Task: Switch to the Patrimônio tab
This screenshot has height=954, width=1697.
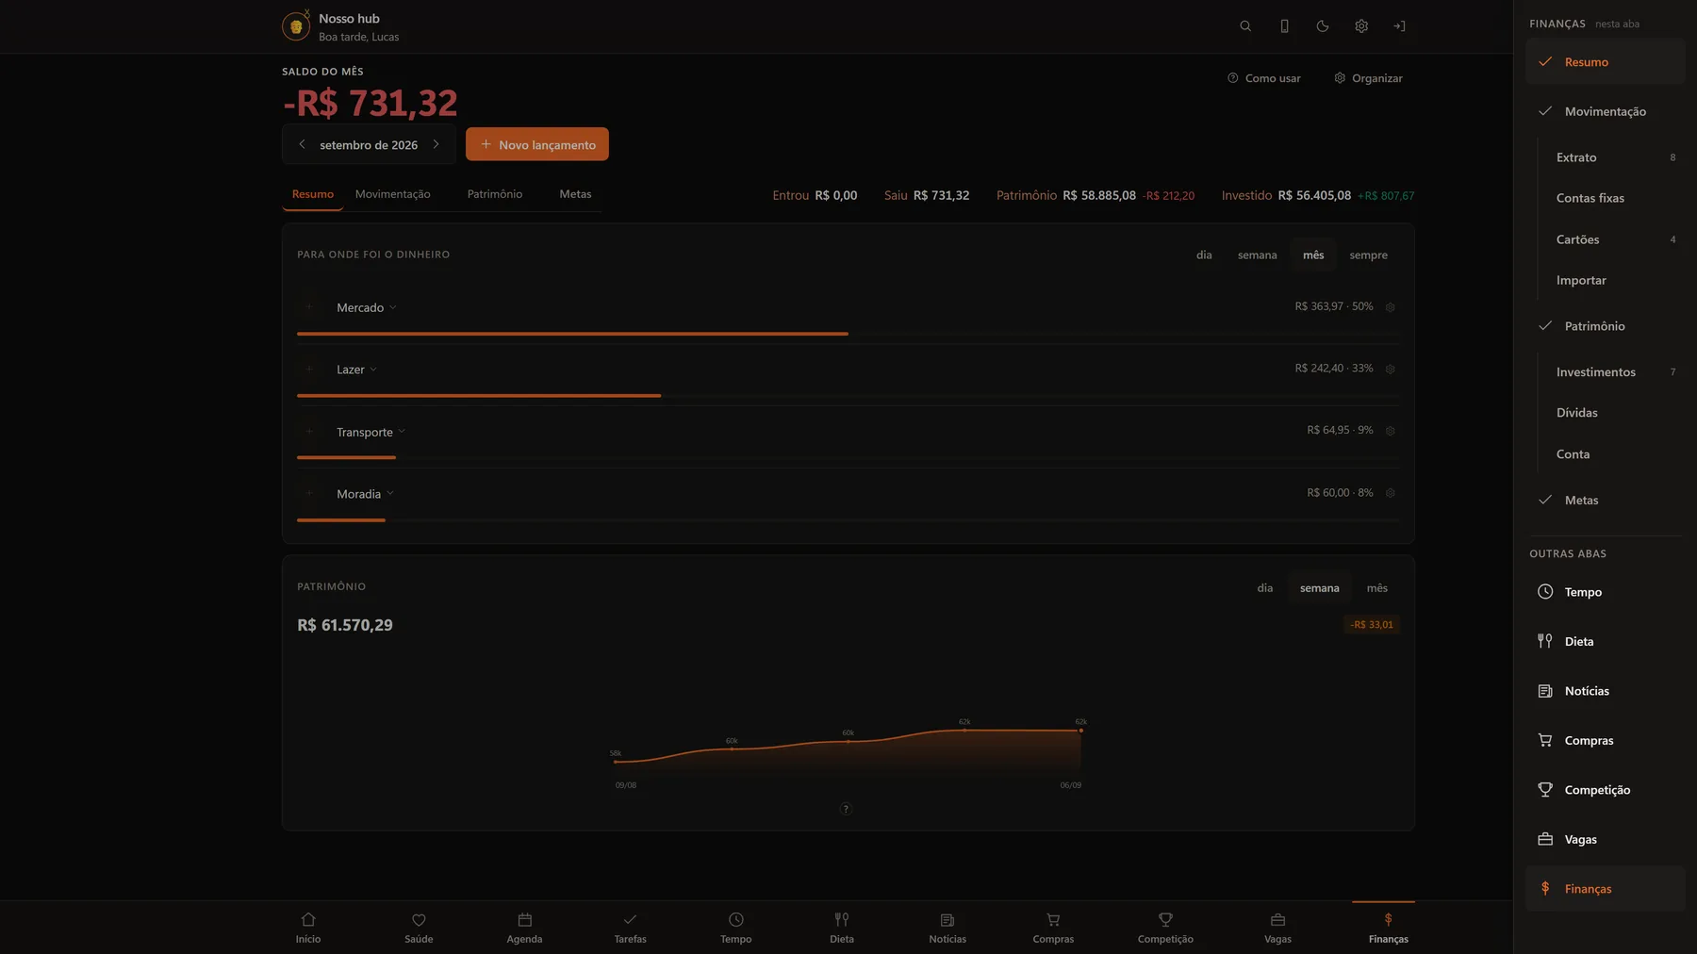Action: pyautogui.click(x=495, y=194)
